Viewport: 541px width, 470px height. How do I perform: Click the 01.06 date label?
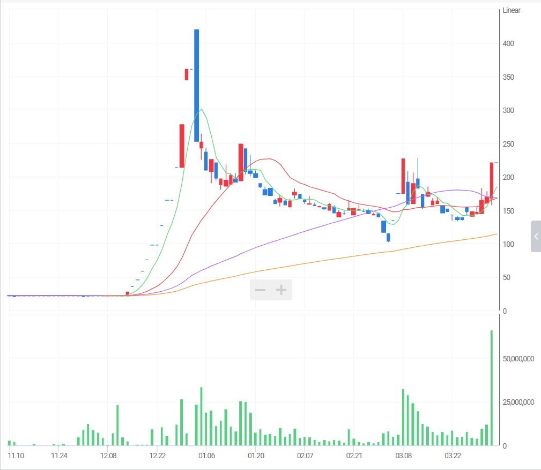(206, 456)
